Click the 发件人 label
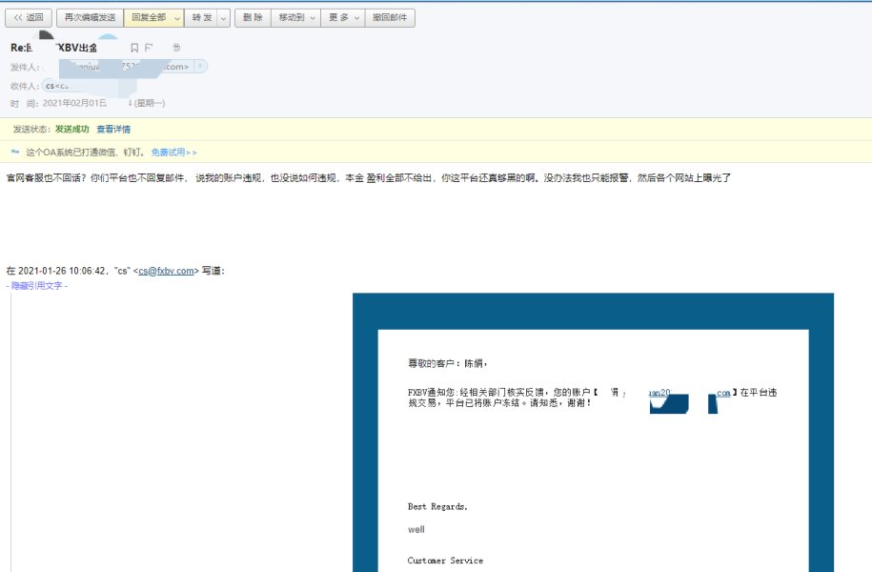The height and width of the screenshot is (572, 872). tap(25, 67)
